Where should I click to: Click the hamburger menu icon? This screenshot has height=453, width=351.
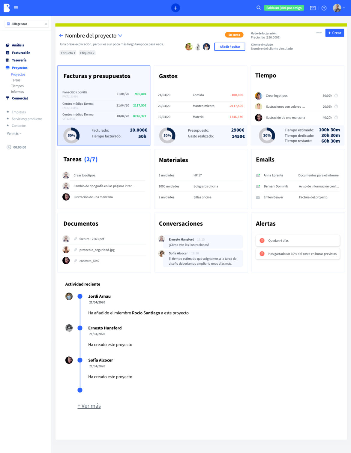(x=16, y=8)
